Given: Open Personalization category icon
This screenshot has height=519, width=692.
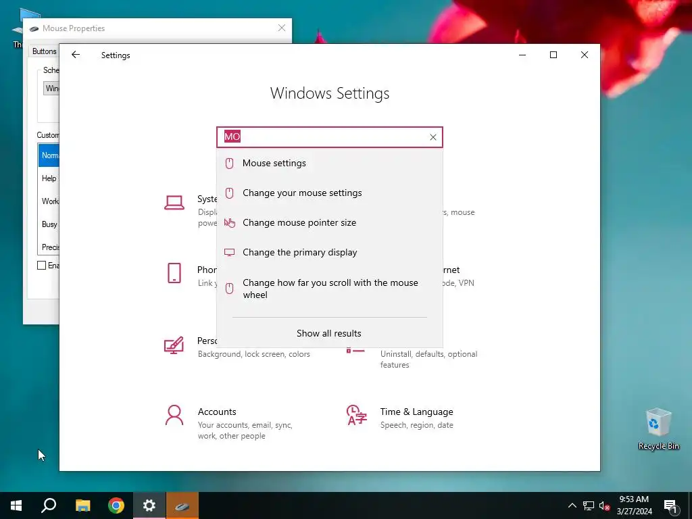Looking at the screenshot, I should click(174, 345).
